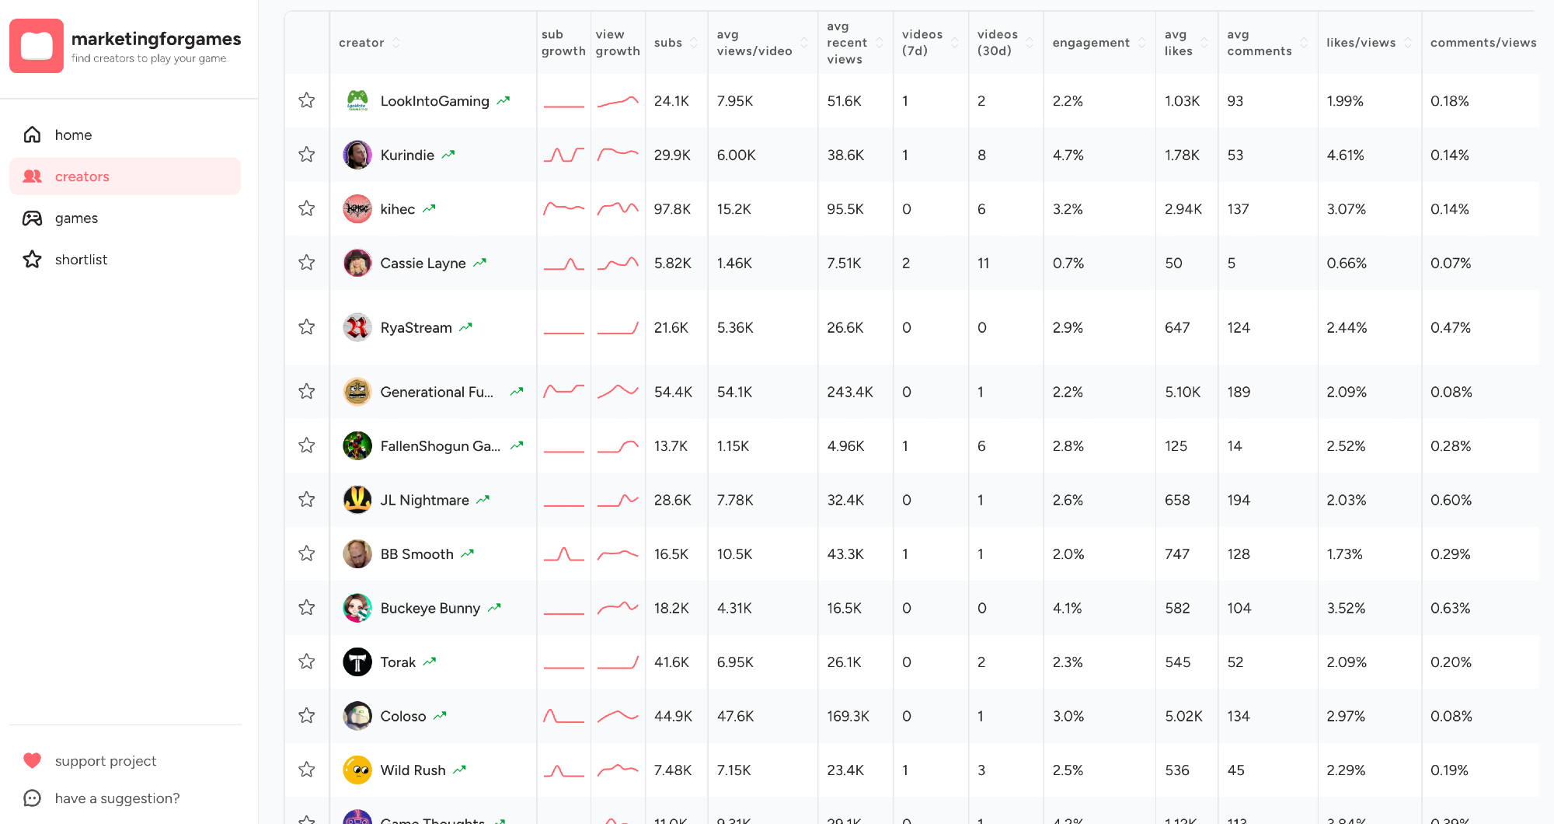Image resolution: width=1554 pixels, height=824 pixels.
Task: Click the trending arrow next to Coloso
Action: click(440, 715)
